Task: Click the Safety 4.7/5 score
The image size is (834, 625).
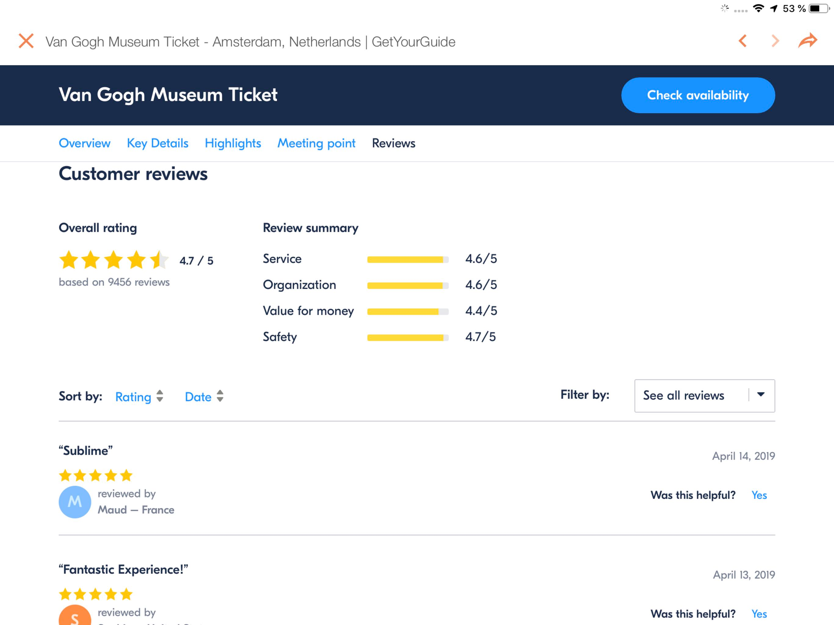Action: click(x=480, y=337)
